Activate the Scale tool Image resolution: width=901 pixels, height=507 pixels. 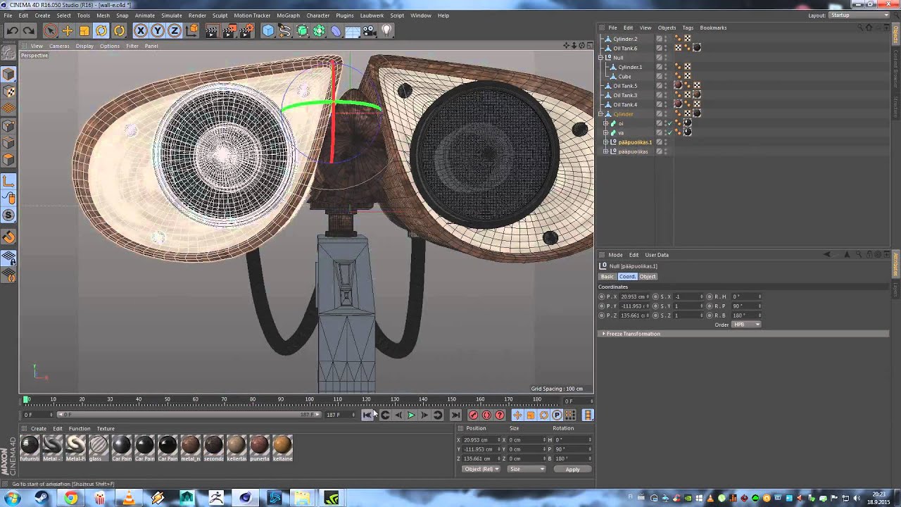[x=84, y=30]
